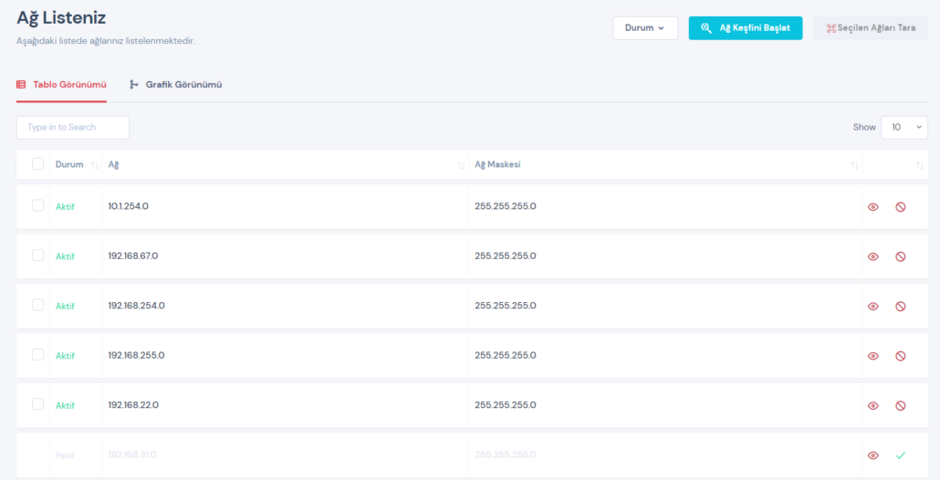View network 192.168.22.0 with eye icon
This screenshot has height=480, width=940.
(872, 406)
